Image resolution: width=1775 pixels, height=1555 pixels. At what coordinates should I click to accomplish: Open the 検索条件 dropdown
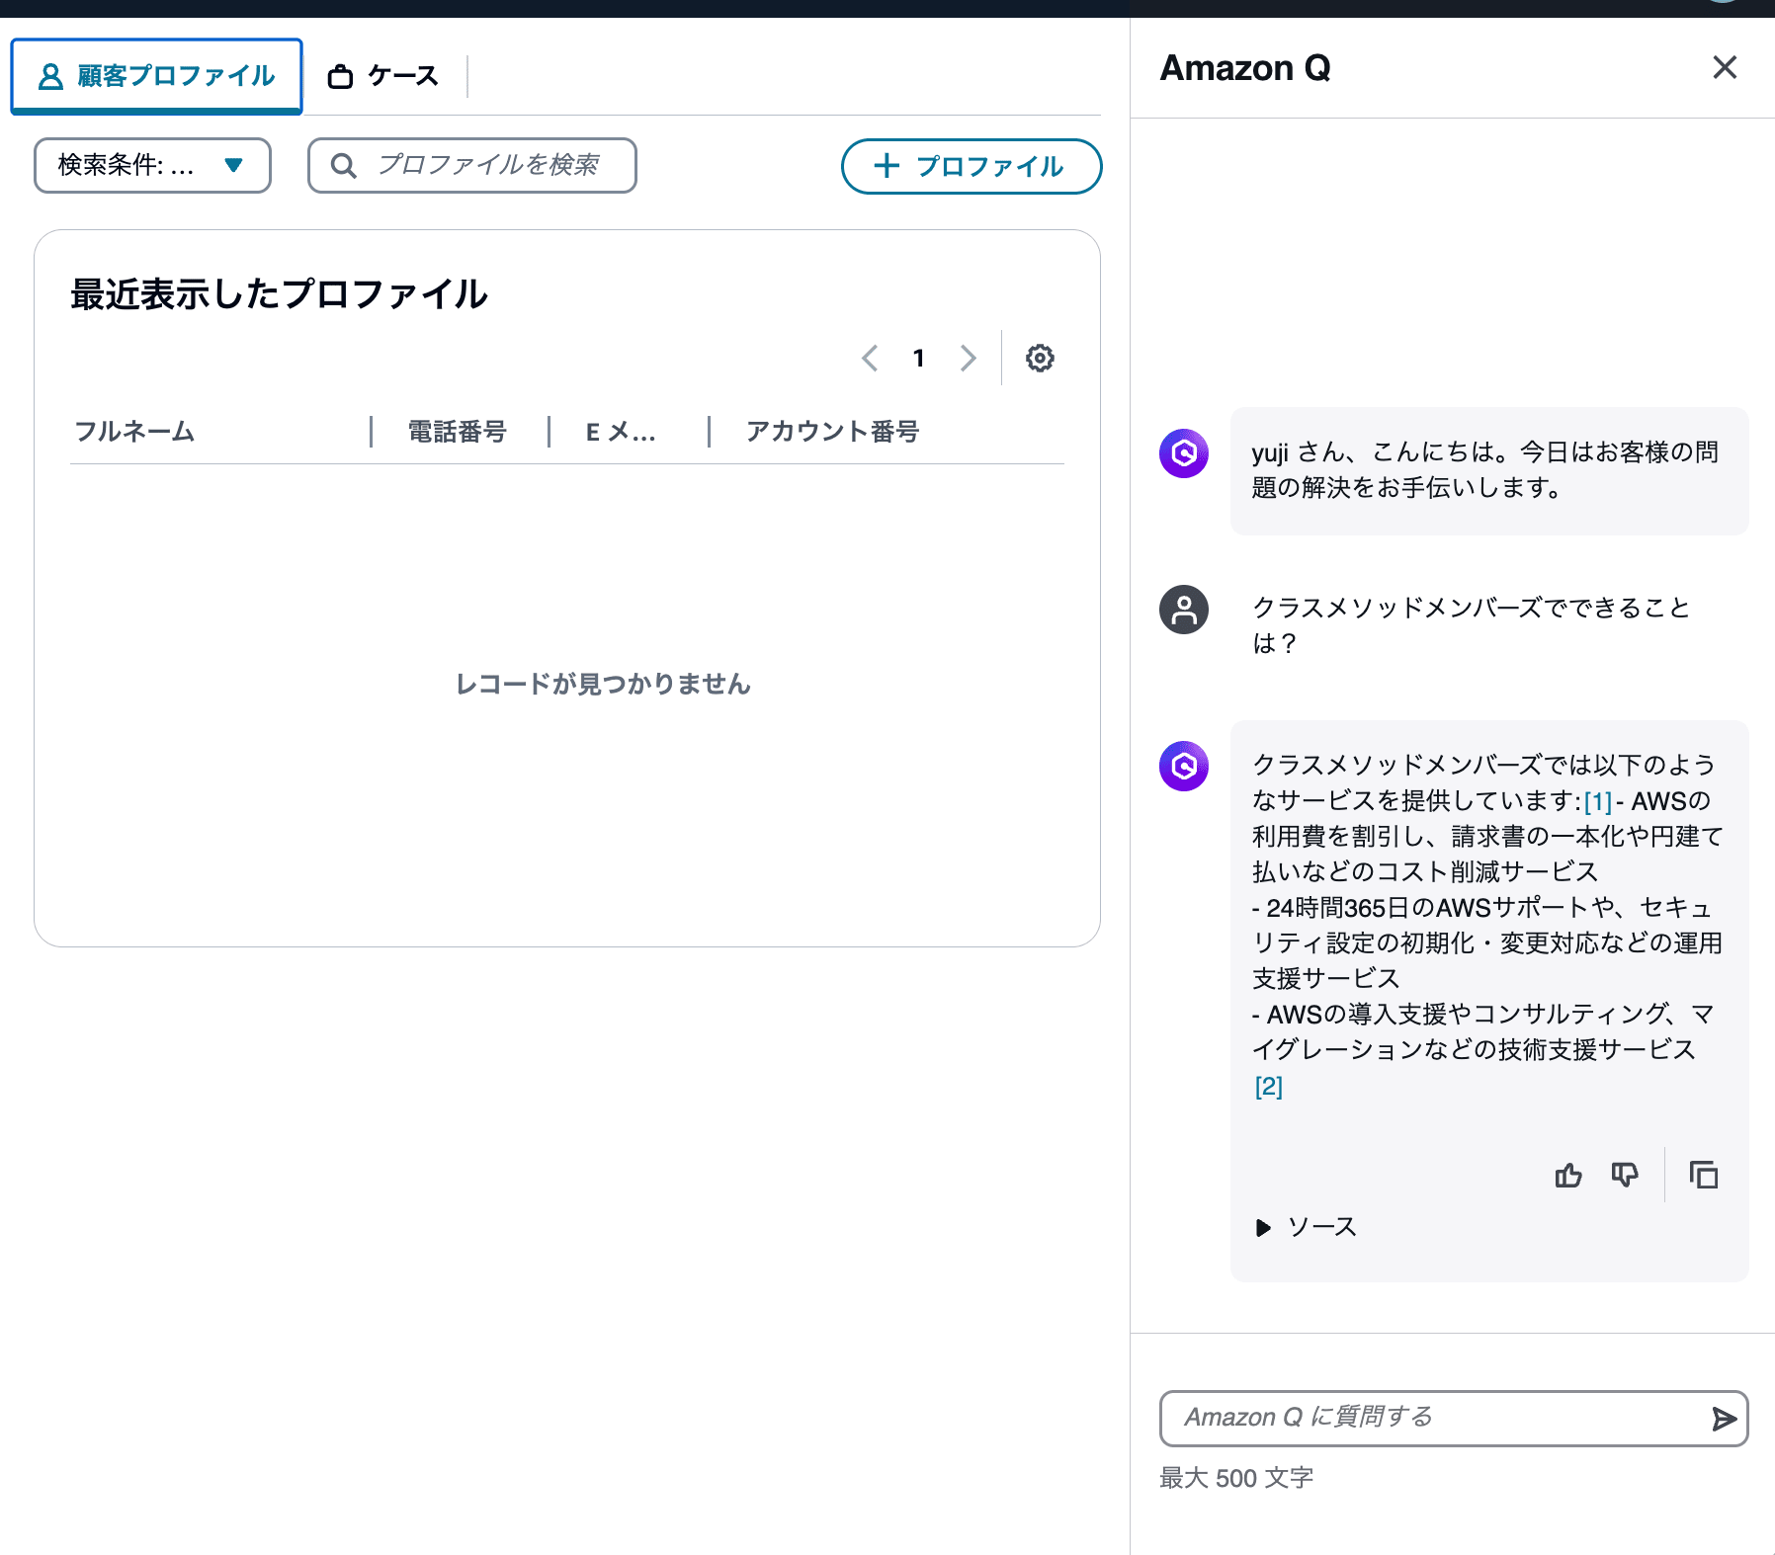click(x=152, y=165)
